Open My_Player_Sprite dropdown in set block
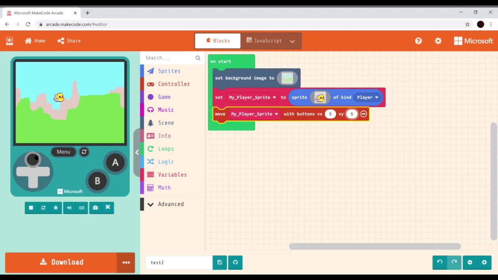 [252, 98]
